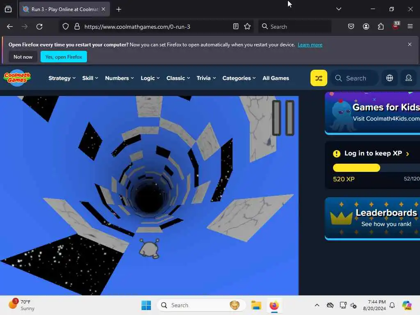Open the Leaderboards banner
The image size is (420, 315).
[x=372, y=219]
